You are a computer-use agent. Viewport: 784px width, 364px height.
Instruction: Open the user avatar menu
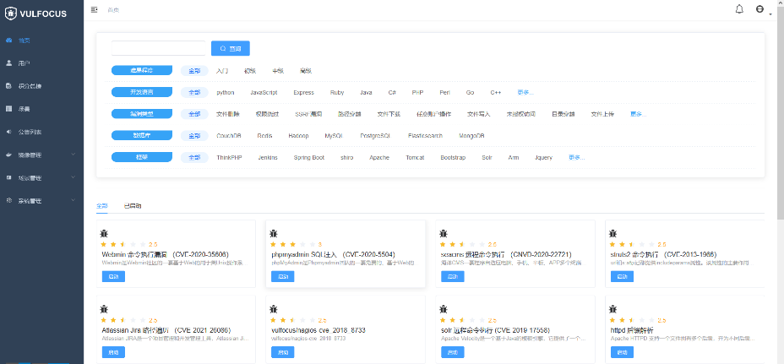(x=759, y=9)
